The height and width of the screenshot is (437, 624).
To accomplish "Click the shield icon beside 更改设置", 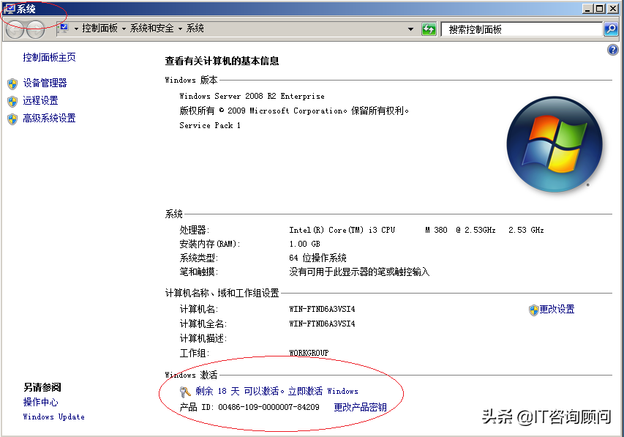I will 533,310.
